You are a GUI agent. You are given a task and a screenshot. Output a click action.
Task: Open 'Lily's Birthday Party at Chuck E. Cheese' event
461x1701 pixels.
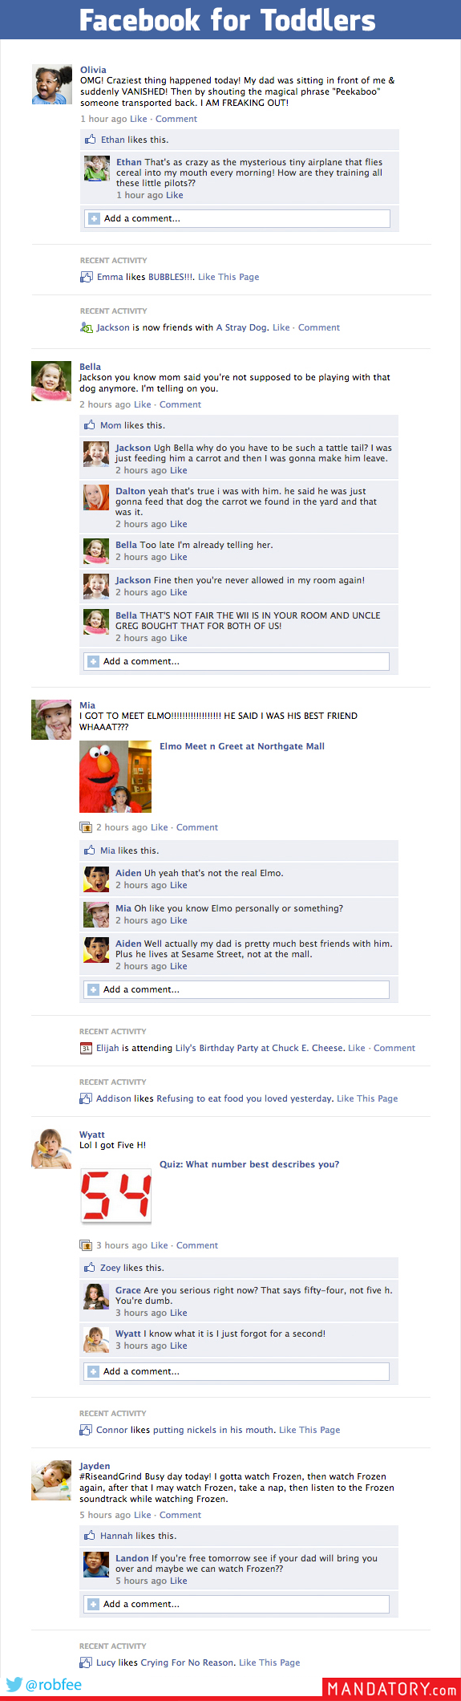(x=259, y=1048)
